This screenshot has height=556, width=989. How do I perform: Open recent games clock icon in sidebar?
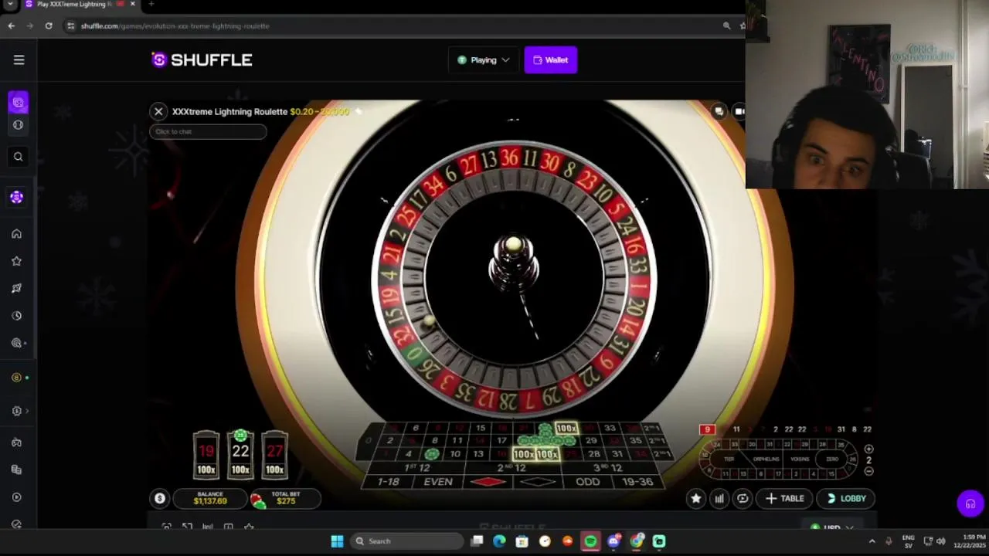click(x=17, y=316)
